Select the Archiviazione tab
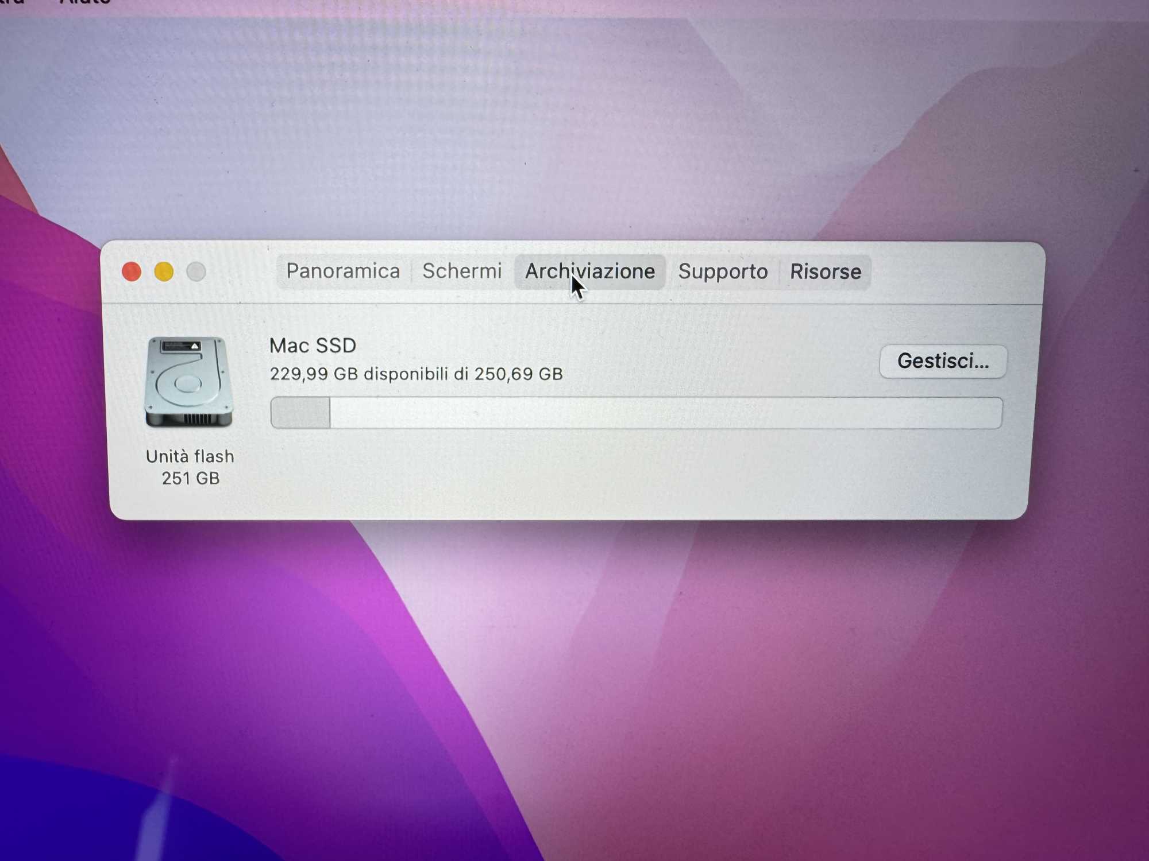 590,272
